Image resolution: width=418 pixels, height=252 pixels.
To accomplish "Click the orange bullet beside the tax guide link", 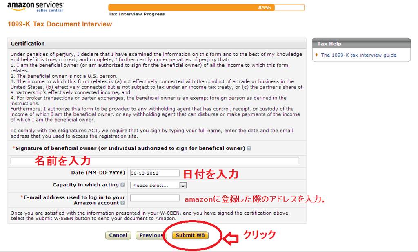I will (x=316, y=55).
